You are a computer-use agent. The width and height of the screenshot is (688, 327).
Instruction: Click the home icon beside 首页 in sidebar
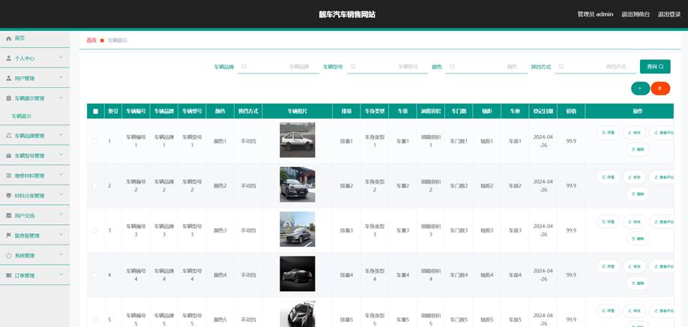click(8, 39)
